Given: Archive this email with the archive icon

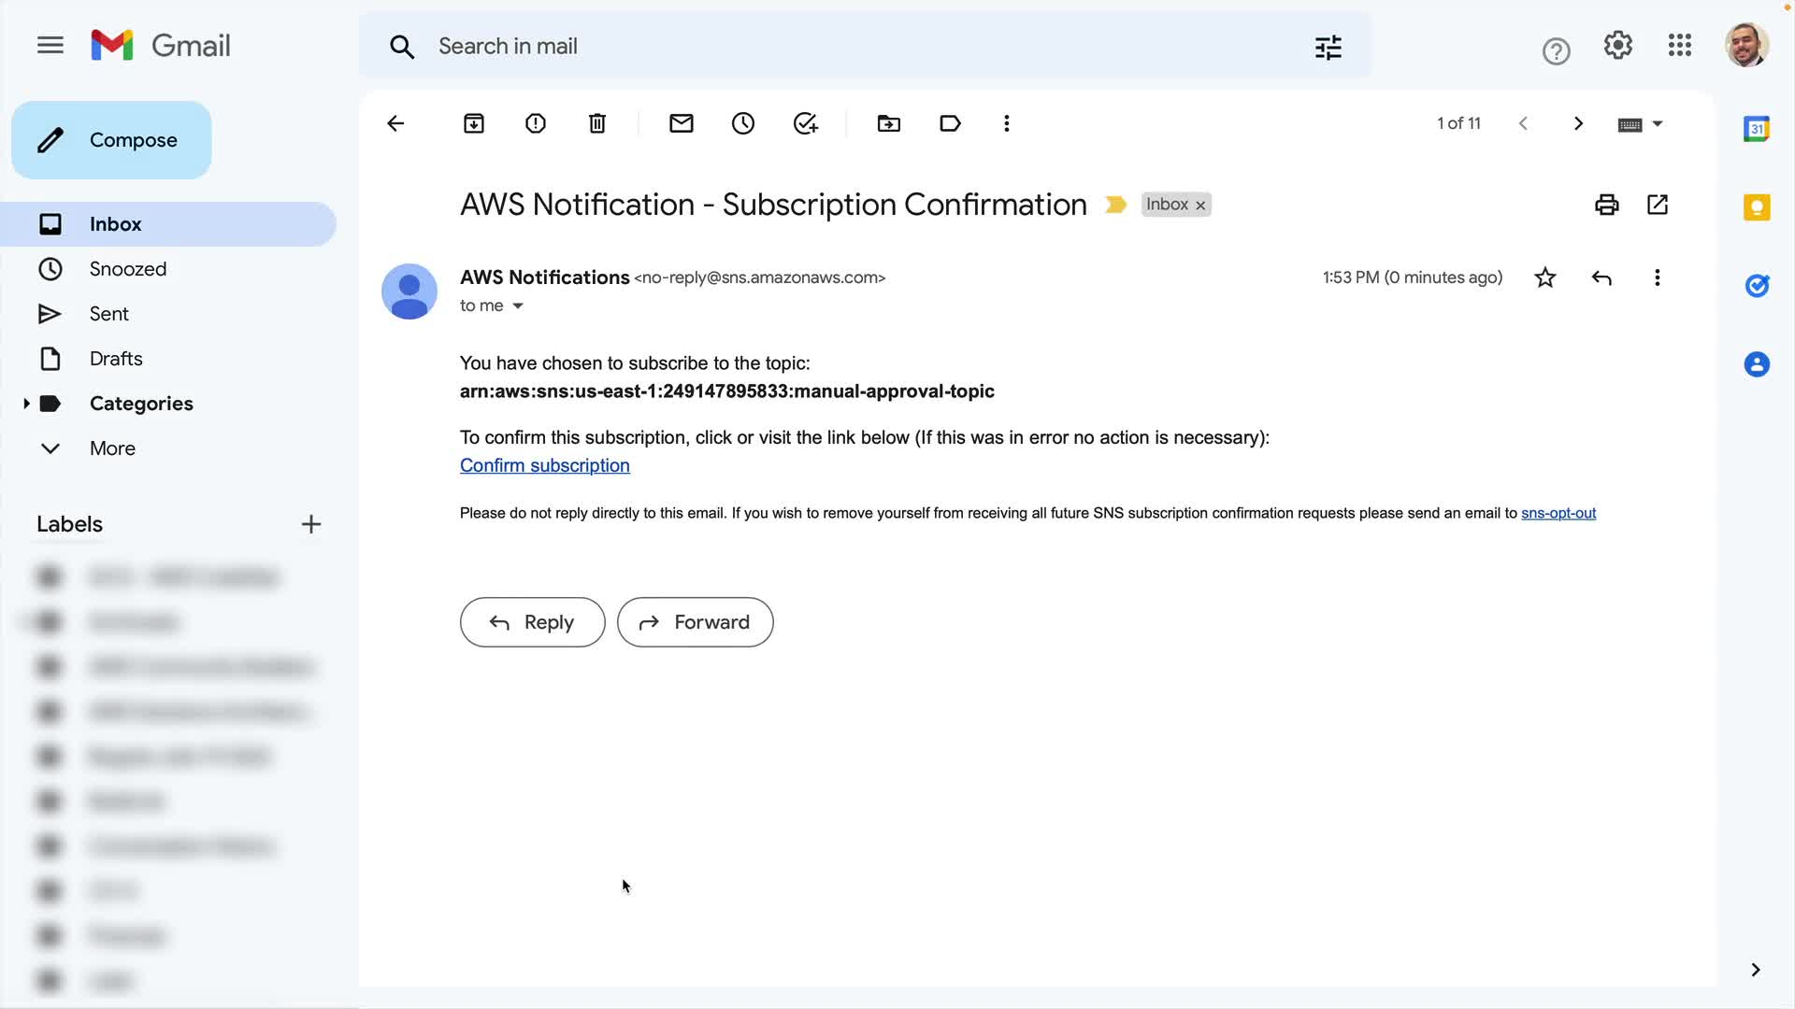Looking at the screenshot, I should [x=474, y=123].
